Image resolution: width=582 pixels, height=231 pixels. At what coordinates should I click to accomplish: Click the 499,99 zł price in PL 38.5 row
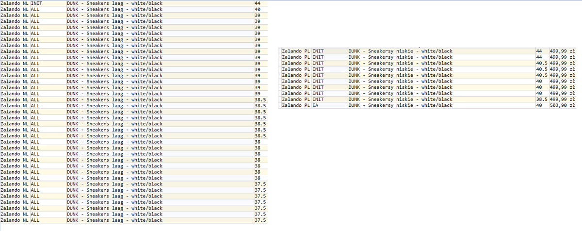563,99
